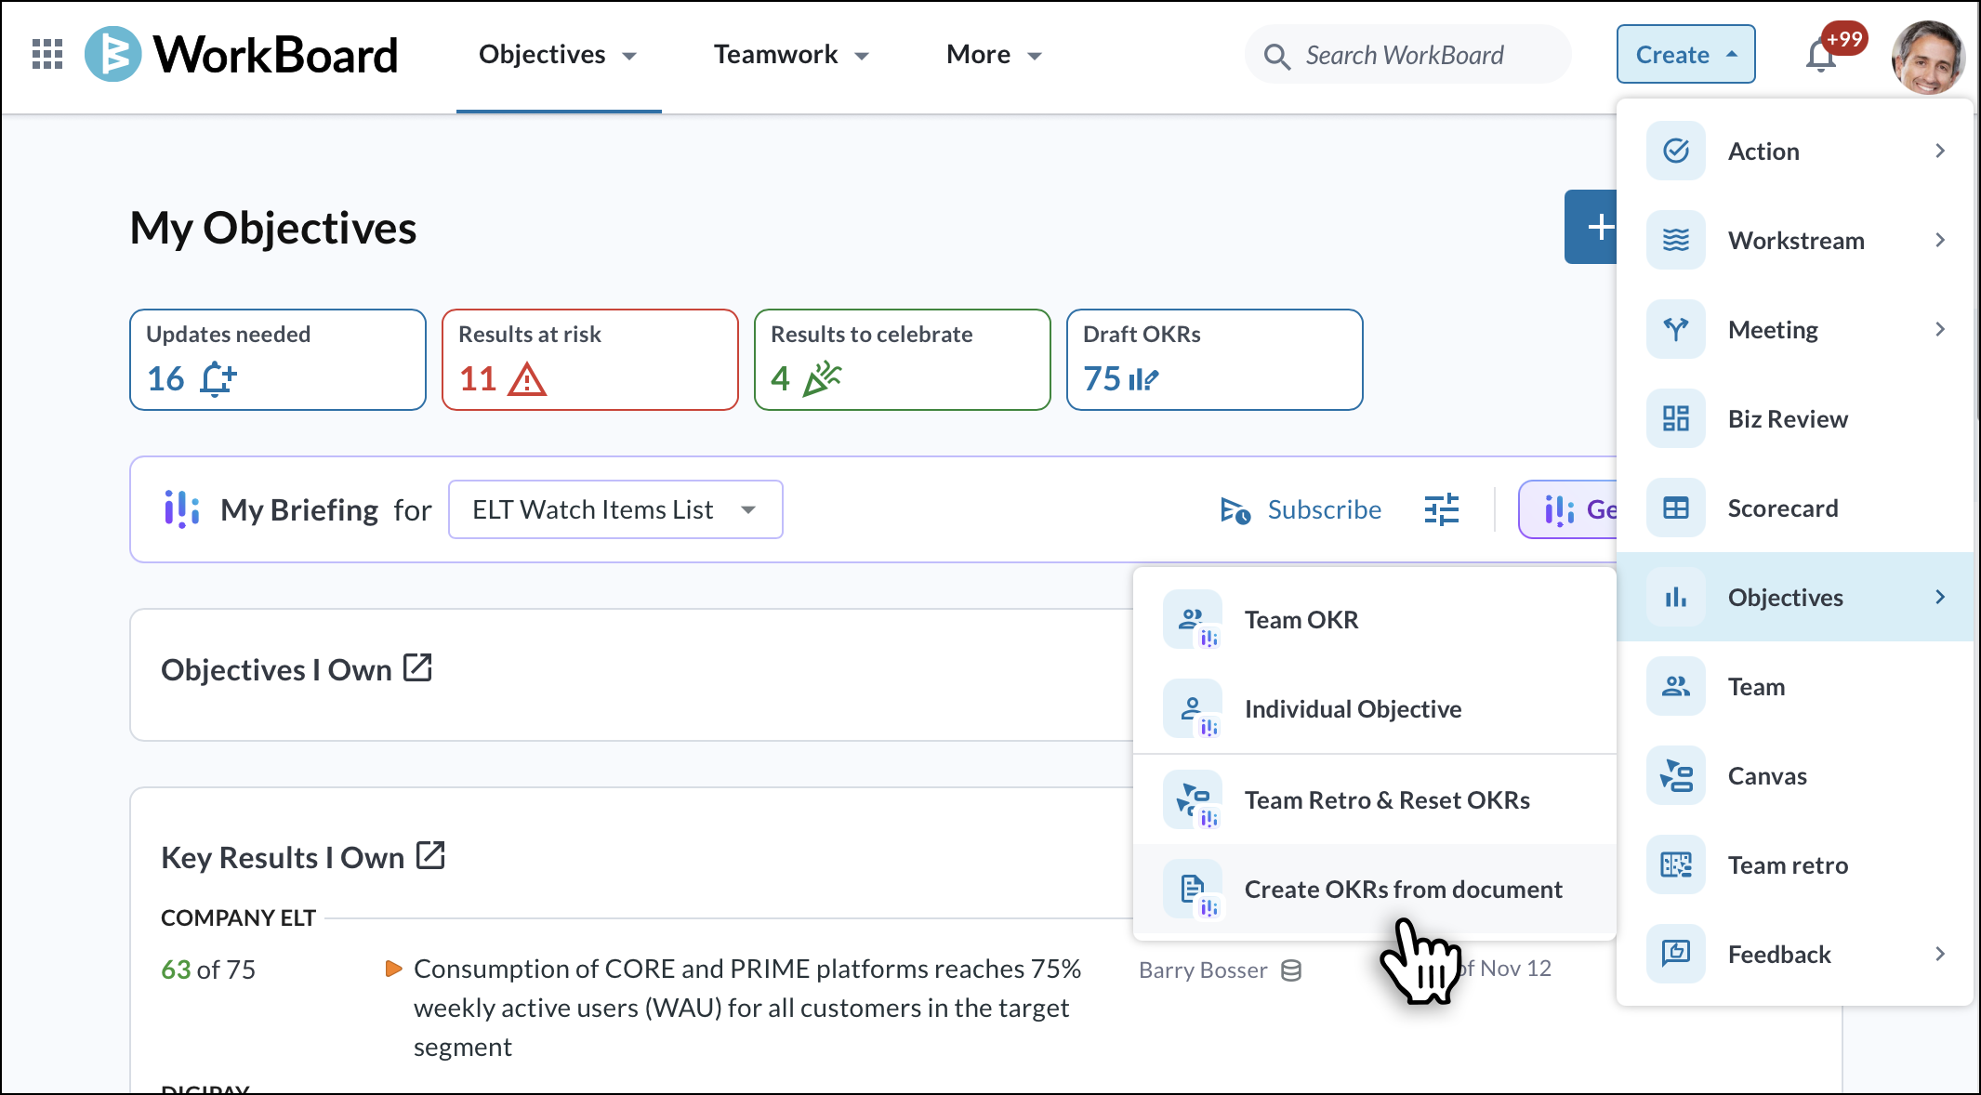Expand the Feedback submenu chevron

coord(1940,954)
